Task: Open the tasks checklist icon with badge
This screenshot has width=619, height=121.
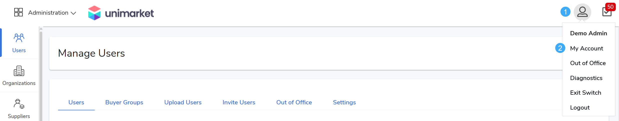Action: [x=607, y=12]
